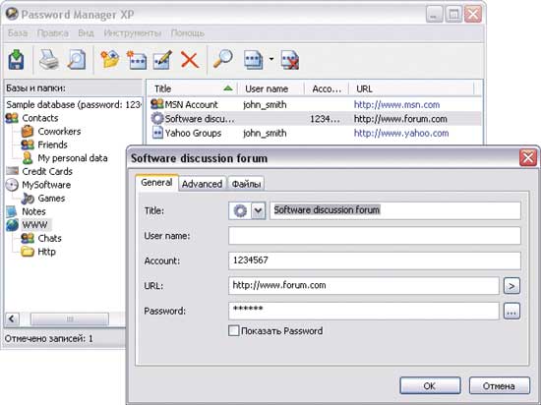Screen dimensions: 541x405
Task: Click into the URL input field
Action: coord(364,286)
